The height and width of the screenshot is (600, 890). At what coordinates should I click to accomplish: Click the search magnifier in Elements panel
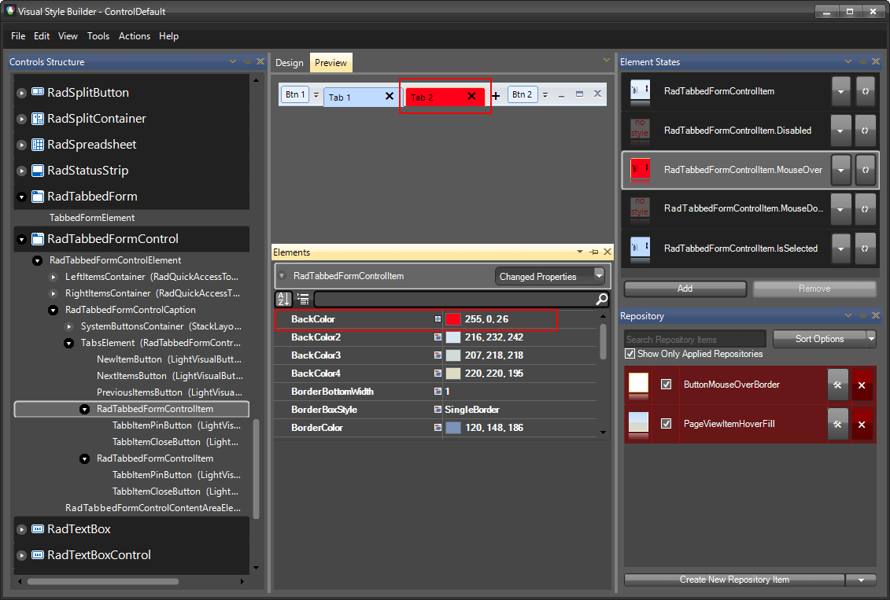click(602, 299)
